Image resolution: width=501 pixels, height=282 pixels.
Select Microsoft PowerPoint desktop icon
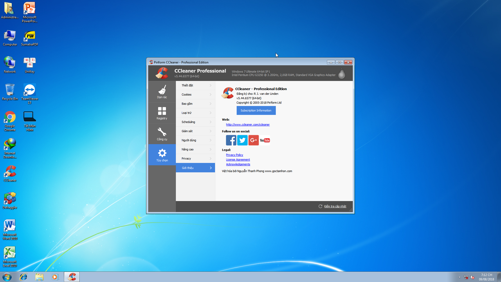29,13
